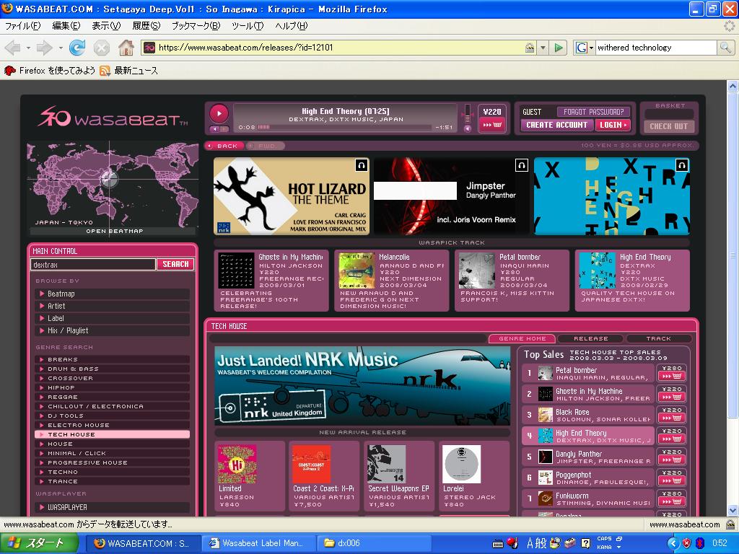
Task: Click the search field containing dextrax
Action: pos(93,265)
